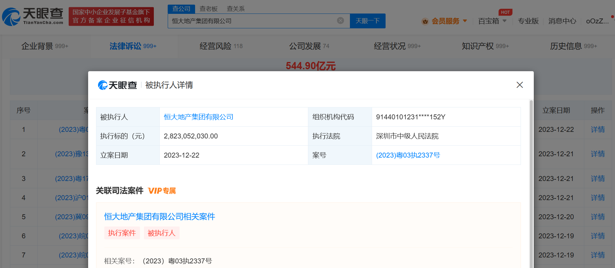Click the 国家中小企业发展子基金 red banner
The image size is (615, 268).
[x=111, y=16]
